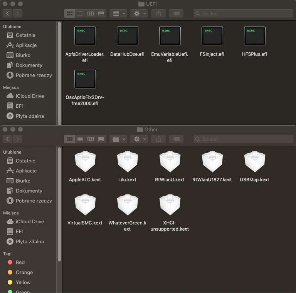
Task: Go forward in the UEFI window
Action: [18, 13]
